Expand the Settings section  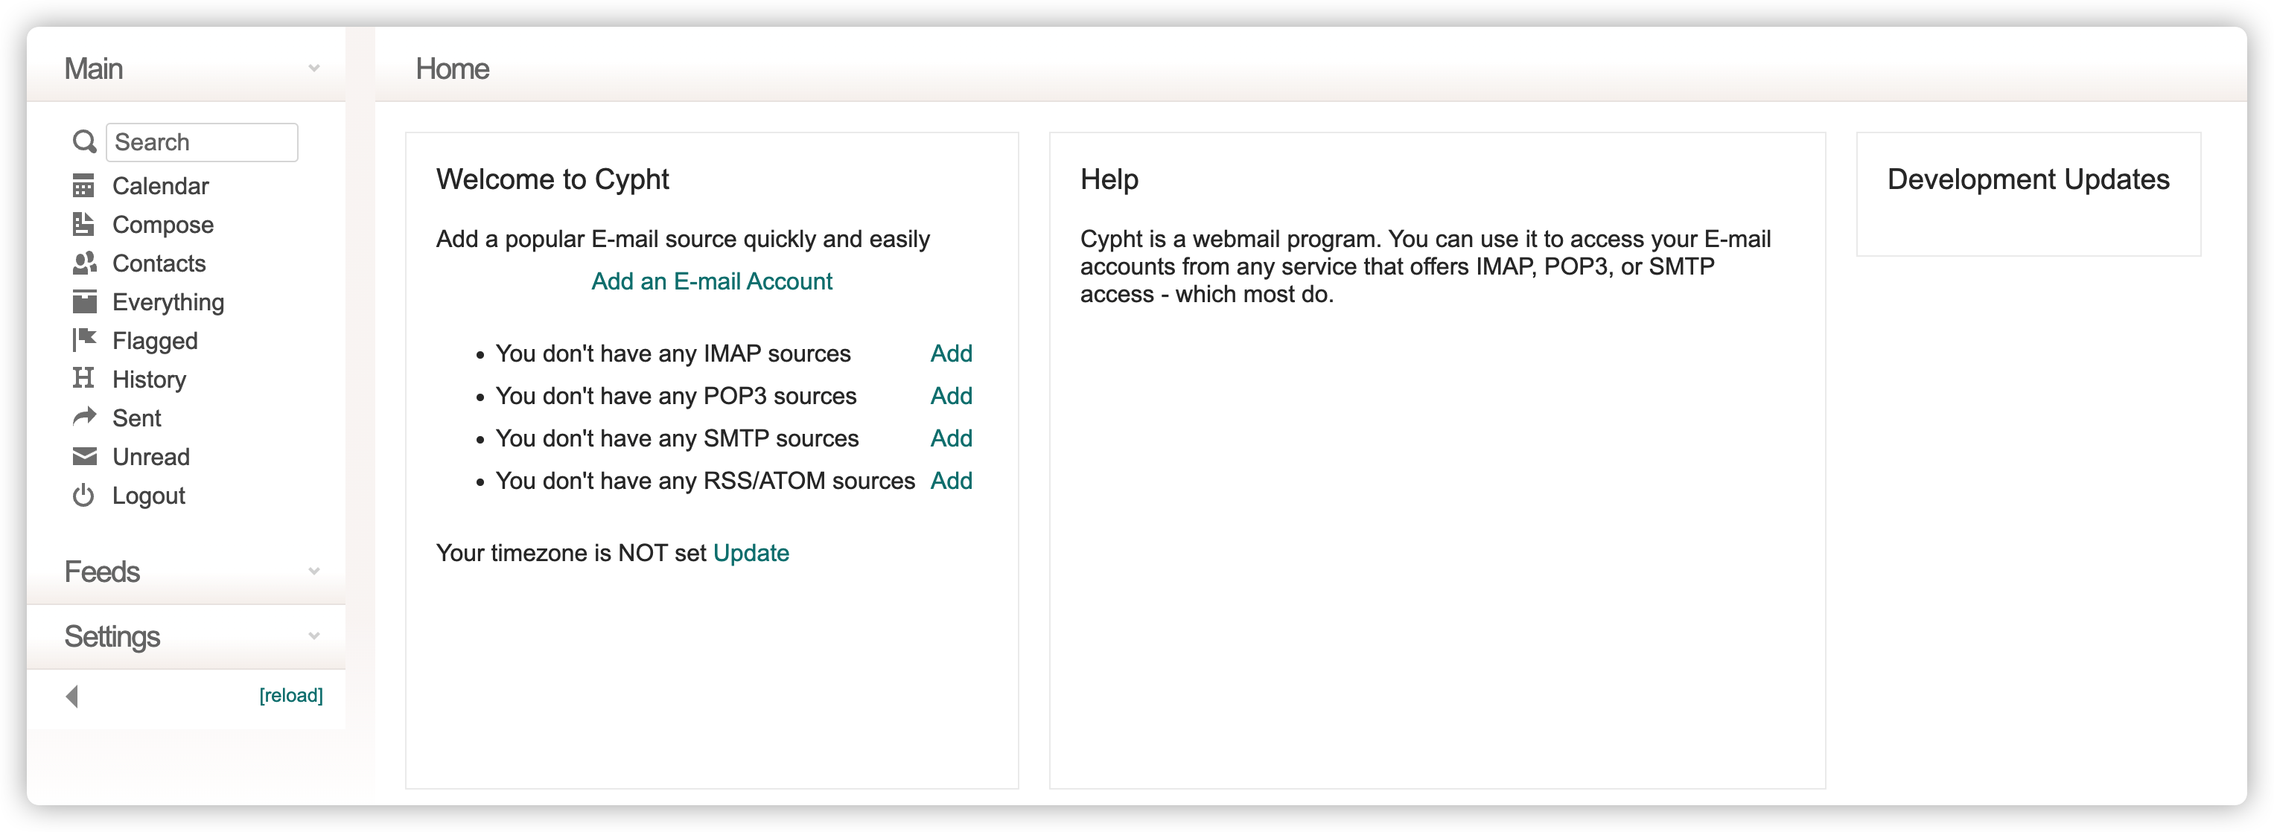(x=313, y=636)
